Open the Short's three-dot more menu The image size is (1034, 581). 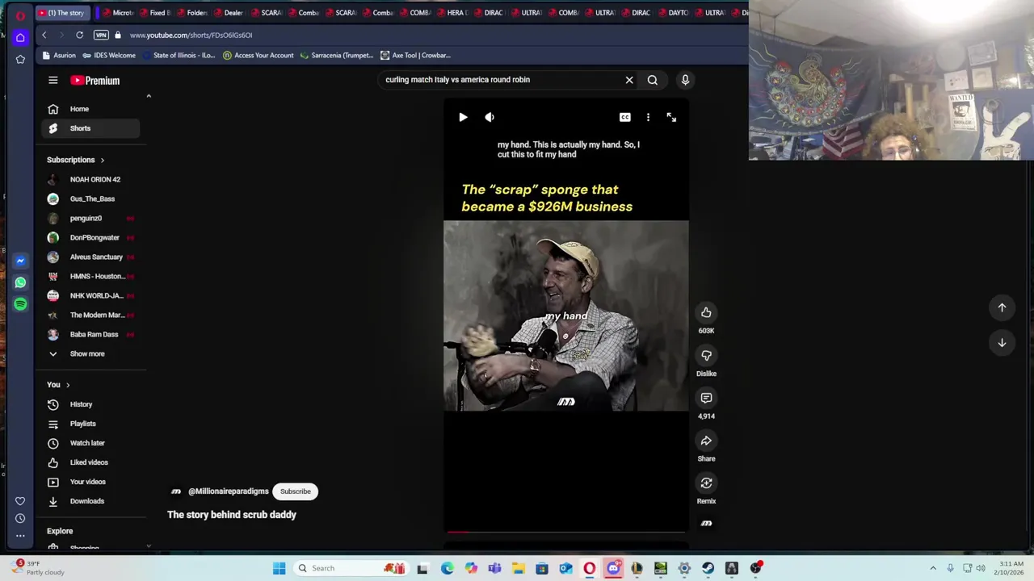[648, 117]
